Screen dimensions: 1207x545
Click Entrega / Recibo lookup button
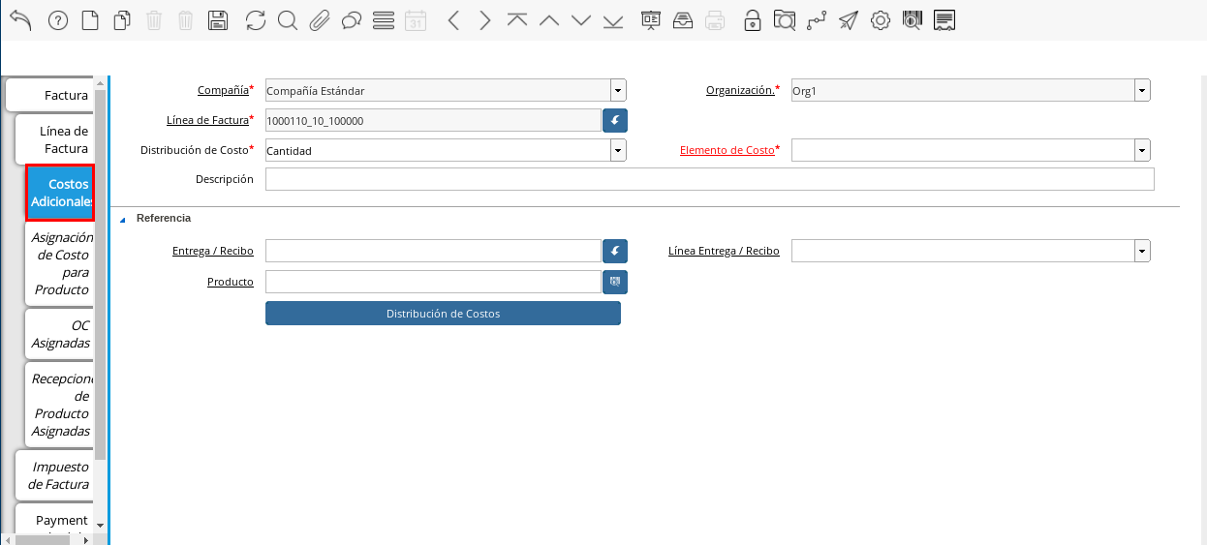[x=615, y=252]
